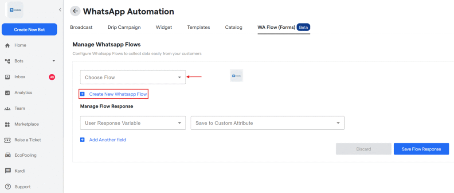The image size is (454, 193).
Task: Click the Team people icon
Action: coord(8,108)
